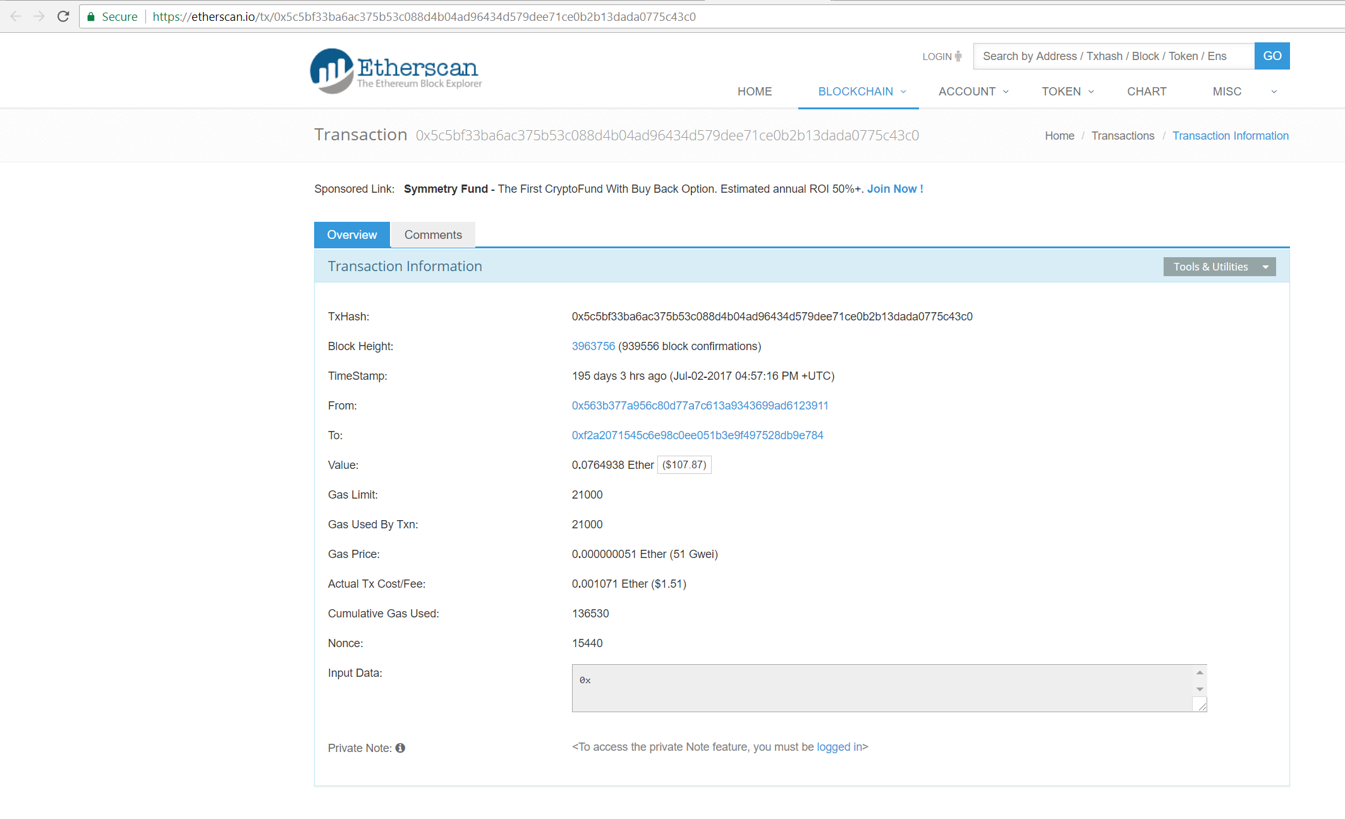Expand the BLOCKCHAIN menu
The image size is (1345, 819).
(861, 92)
